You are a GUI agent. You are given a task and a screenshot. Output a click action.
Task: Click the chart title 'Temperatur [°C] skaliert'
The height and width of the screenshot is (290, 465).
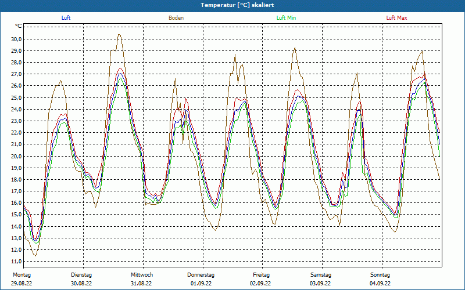[x=233, y=5]
